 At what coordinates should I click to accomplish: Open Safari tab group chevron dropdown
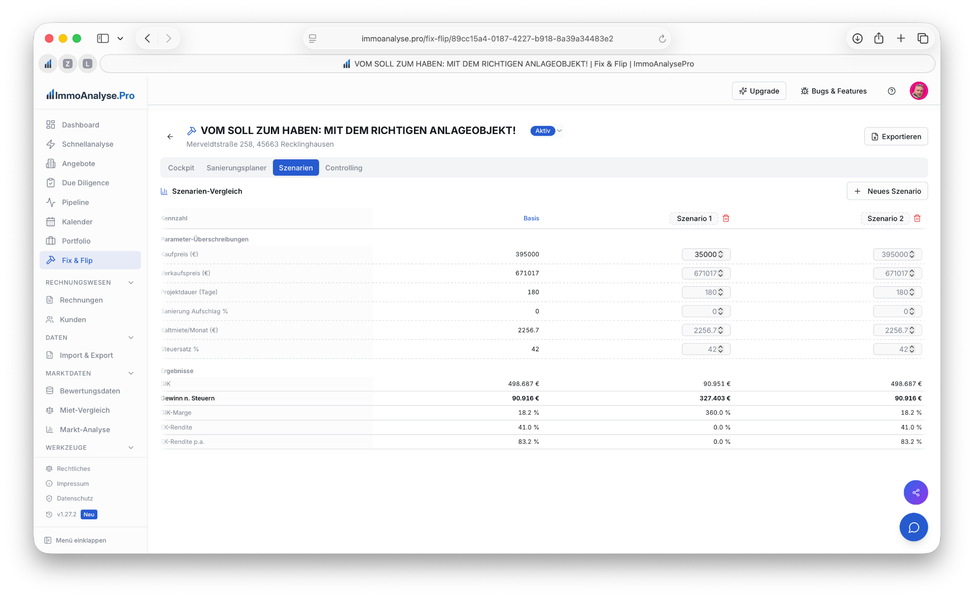[x=120, y=39]
